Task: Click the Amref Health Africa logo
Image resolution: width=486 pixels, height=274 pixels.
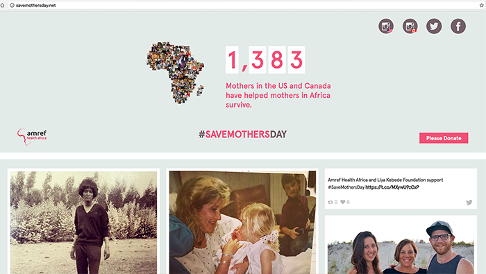Action: coord(32,137)
